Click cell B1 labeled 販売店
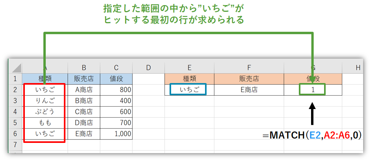Viewport: 371px width, 161px height. (84, 79)
